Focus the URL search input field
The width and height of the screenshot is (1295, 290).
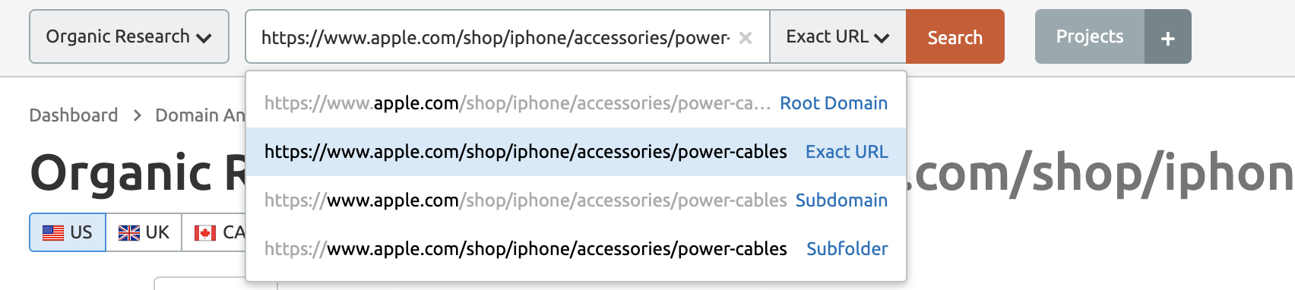pos(496,37)
